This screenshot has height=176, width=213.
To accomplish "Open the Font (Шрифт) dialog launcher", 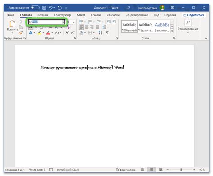I will [75, 38].
